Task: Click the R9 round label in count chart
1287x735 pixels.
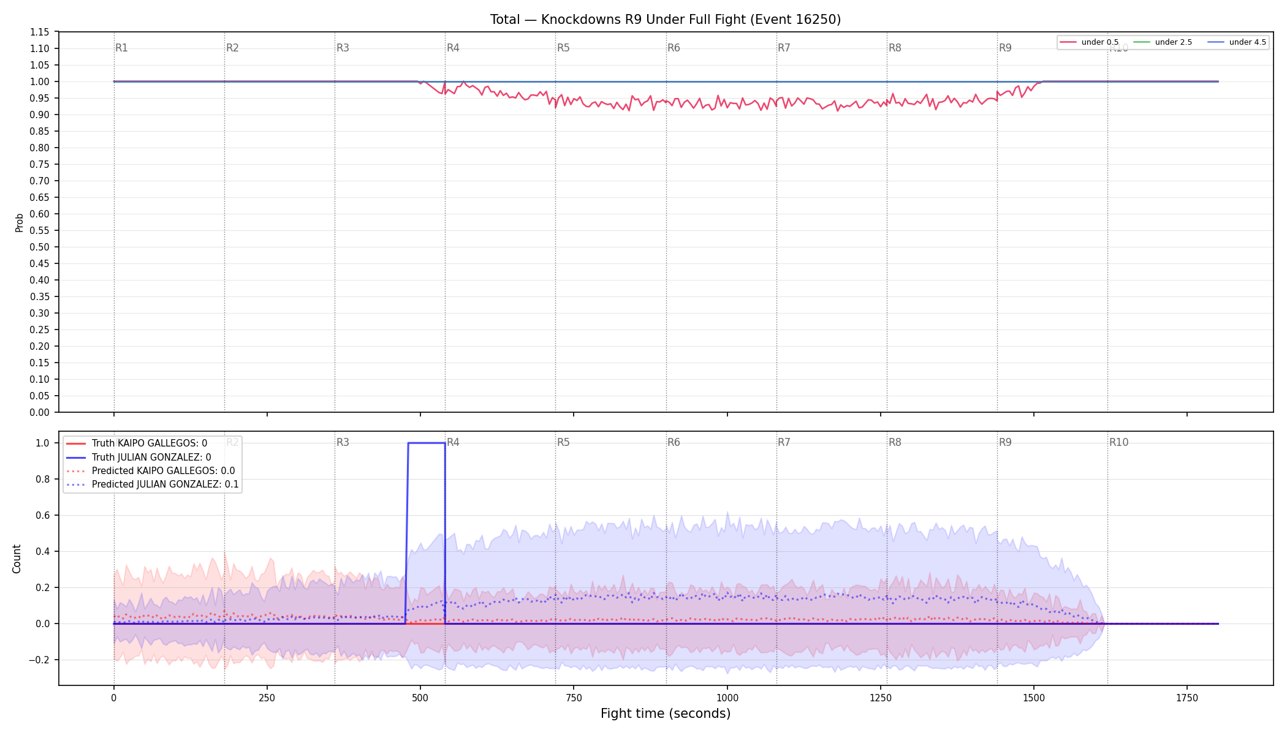Action: coord(1005,442)
